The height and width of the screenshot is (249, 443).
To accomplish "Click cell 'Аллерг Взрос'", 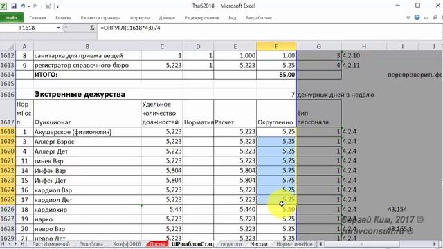I will pyautogui.click(x=87, y=141).
